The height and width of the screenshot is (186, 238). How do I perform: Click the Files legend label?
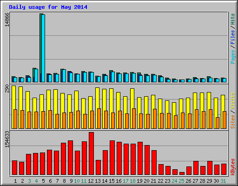[232, 37]
